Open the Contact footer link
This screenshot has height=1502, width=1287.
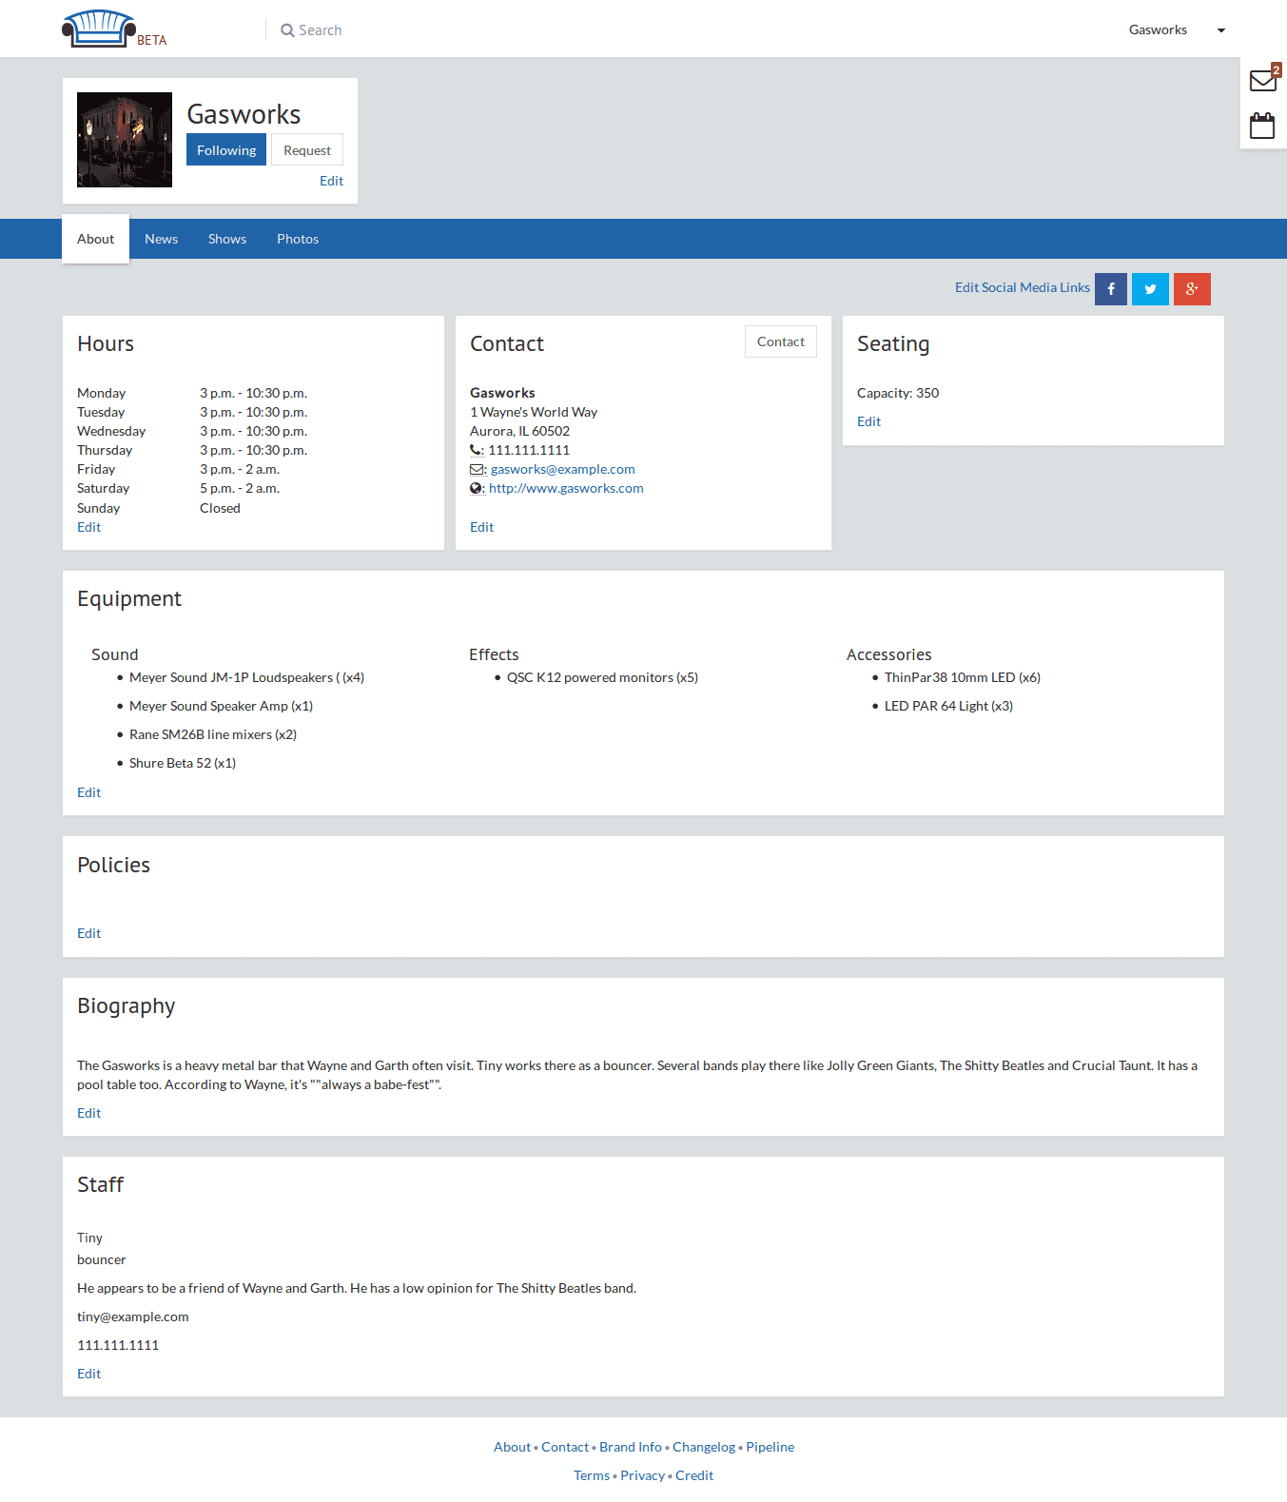(x=565, y=1447)
